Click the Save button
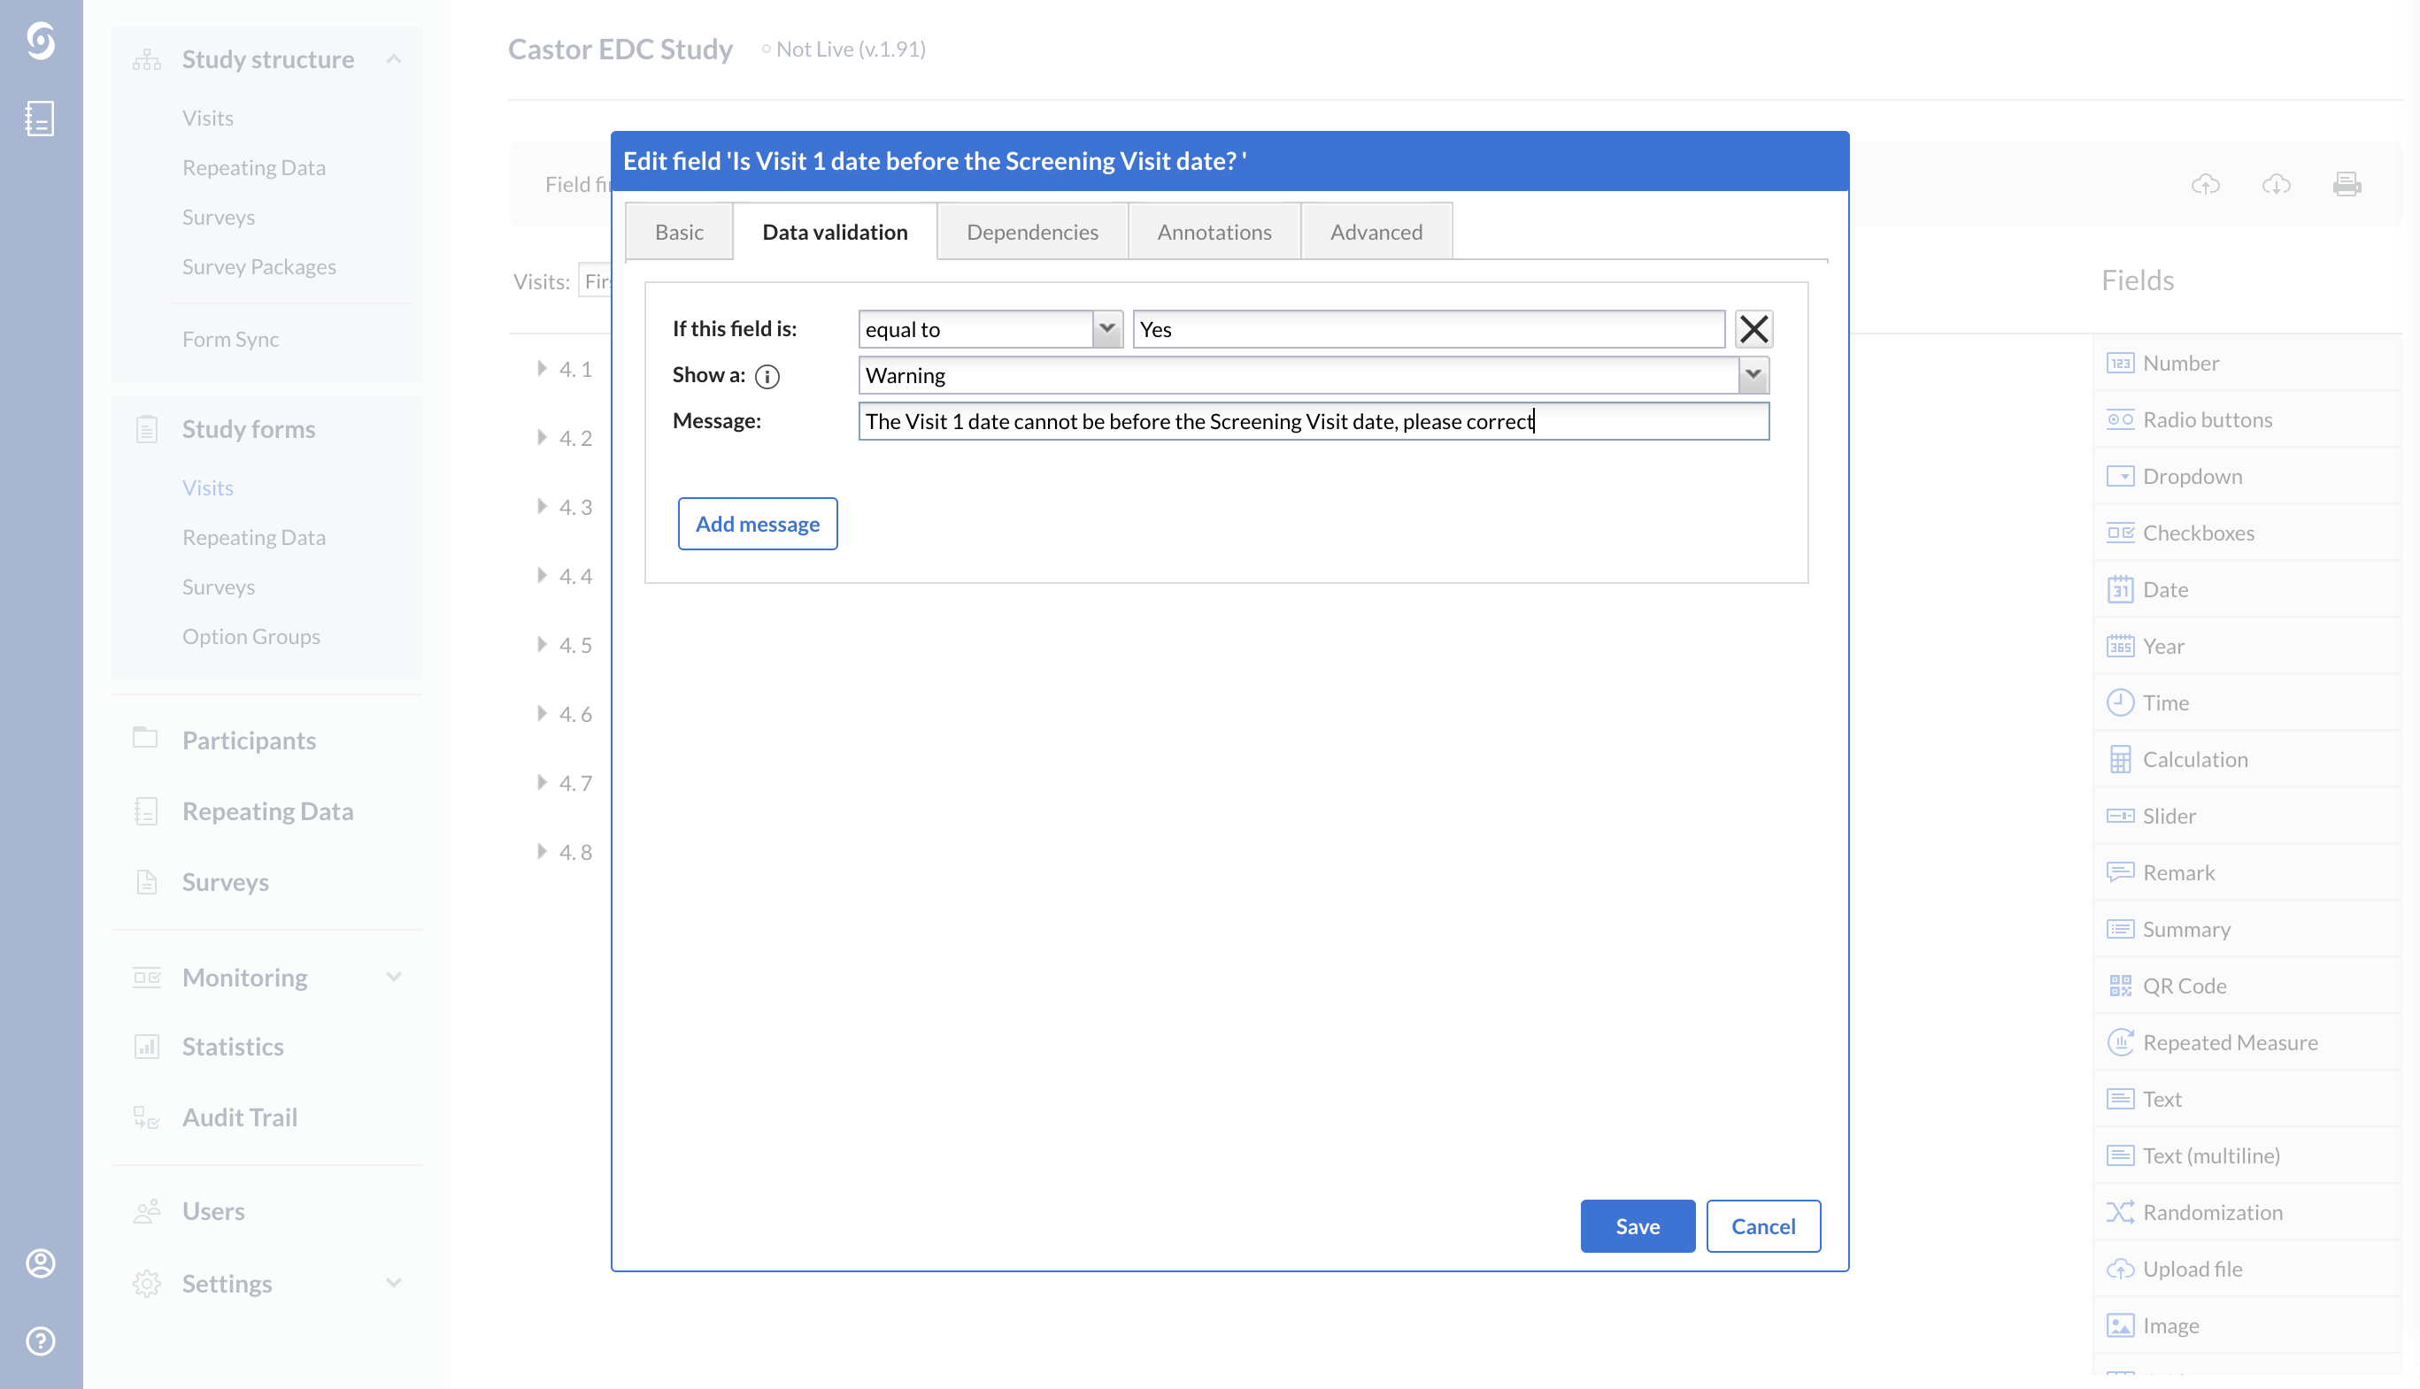 coord(1638,1226)
